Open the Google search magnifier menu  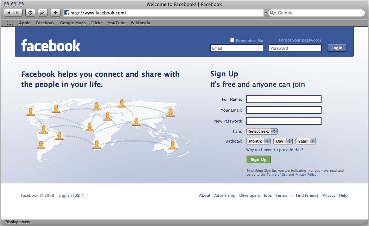pos(273,13)
